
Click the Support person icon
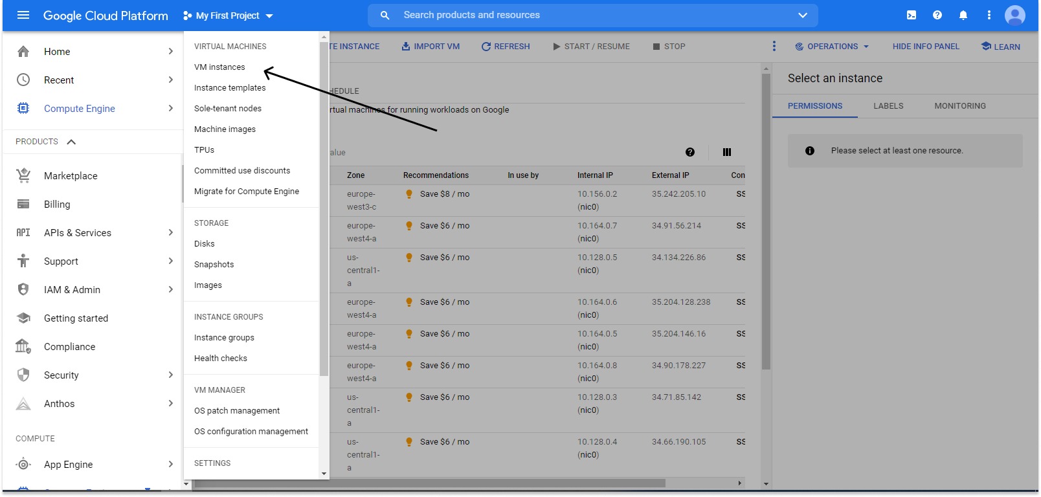pos(23,261)
